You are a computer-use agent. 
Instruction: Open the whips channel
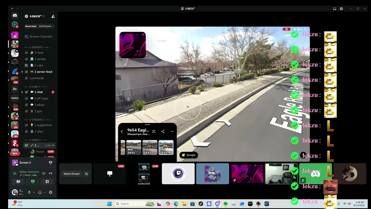coord(39,105)
